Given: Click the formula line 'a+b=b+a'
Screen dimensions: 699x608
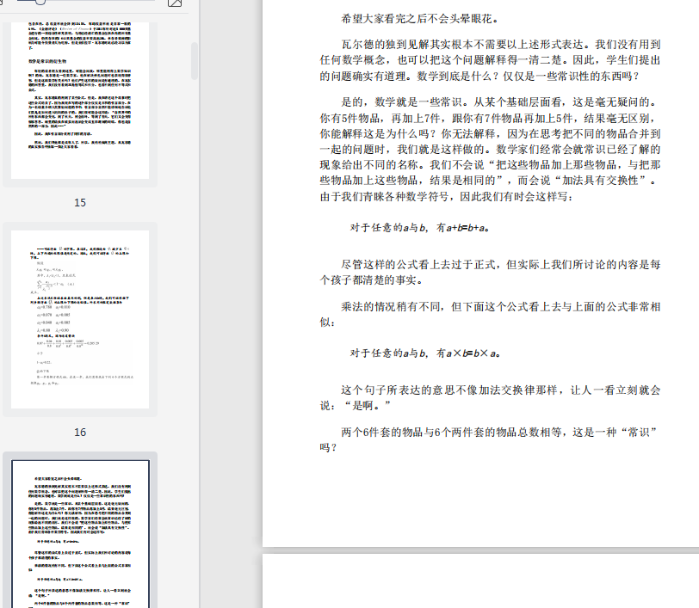Looking at the screenshot, I should (x=420, y=228).
